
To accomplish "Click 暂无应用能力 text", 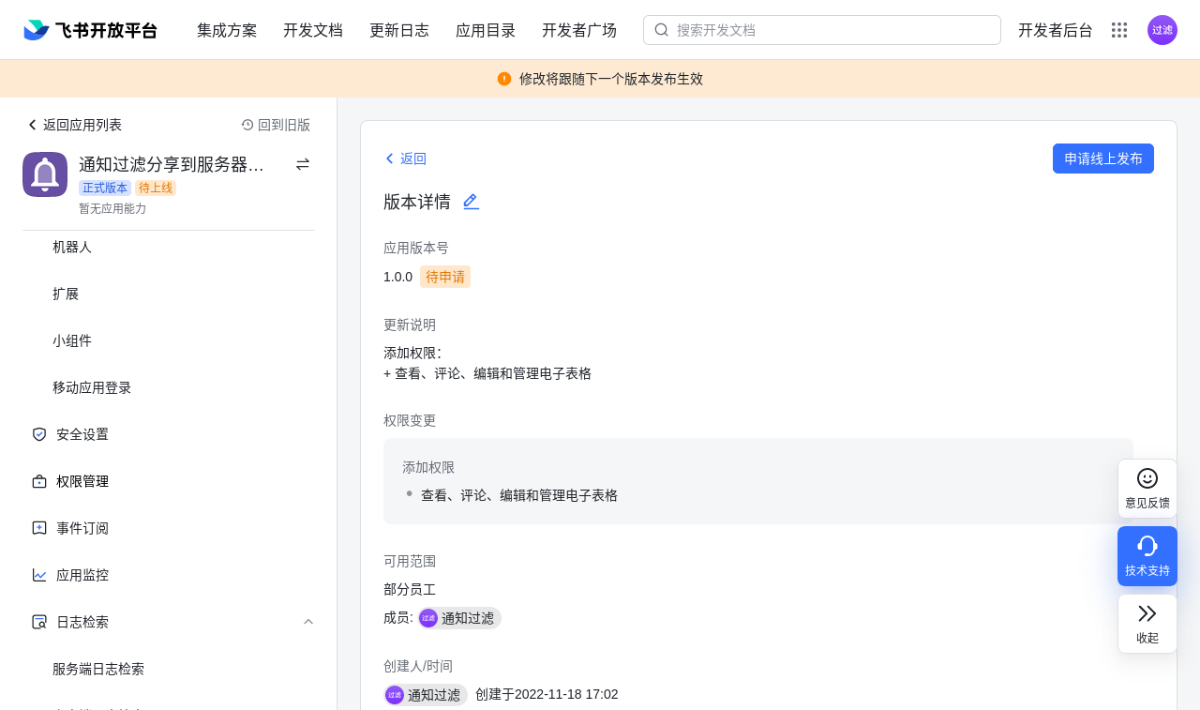I will pyautogui.click(x=112, y=208).
